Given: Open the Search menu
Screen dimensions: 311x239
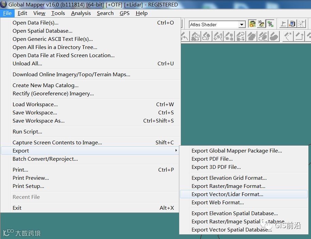Looking at the screenshot, I should click(105, 13).
